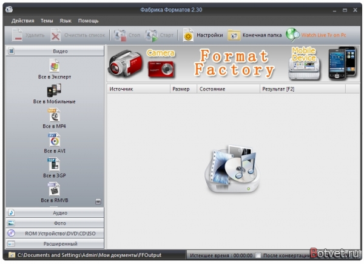Image resolution: width=364 pixels, height=264 pixels.
Task: Click the Все в RMVB label
Action: point(55,200)
